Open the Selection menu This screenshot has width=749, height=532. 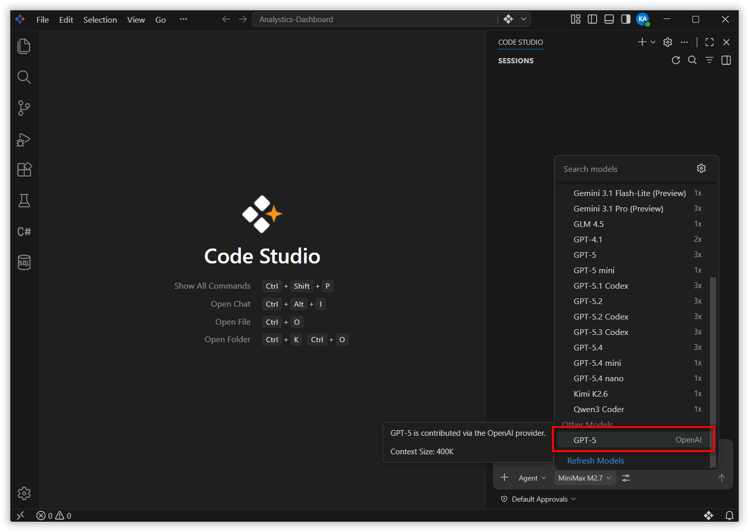(100, 20)
